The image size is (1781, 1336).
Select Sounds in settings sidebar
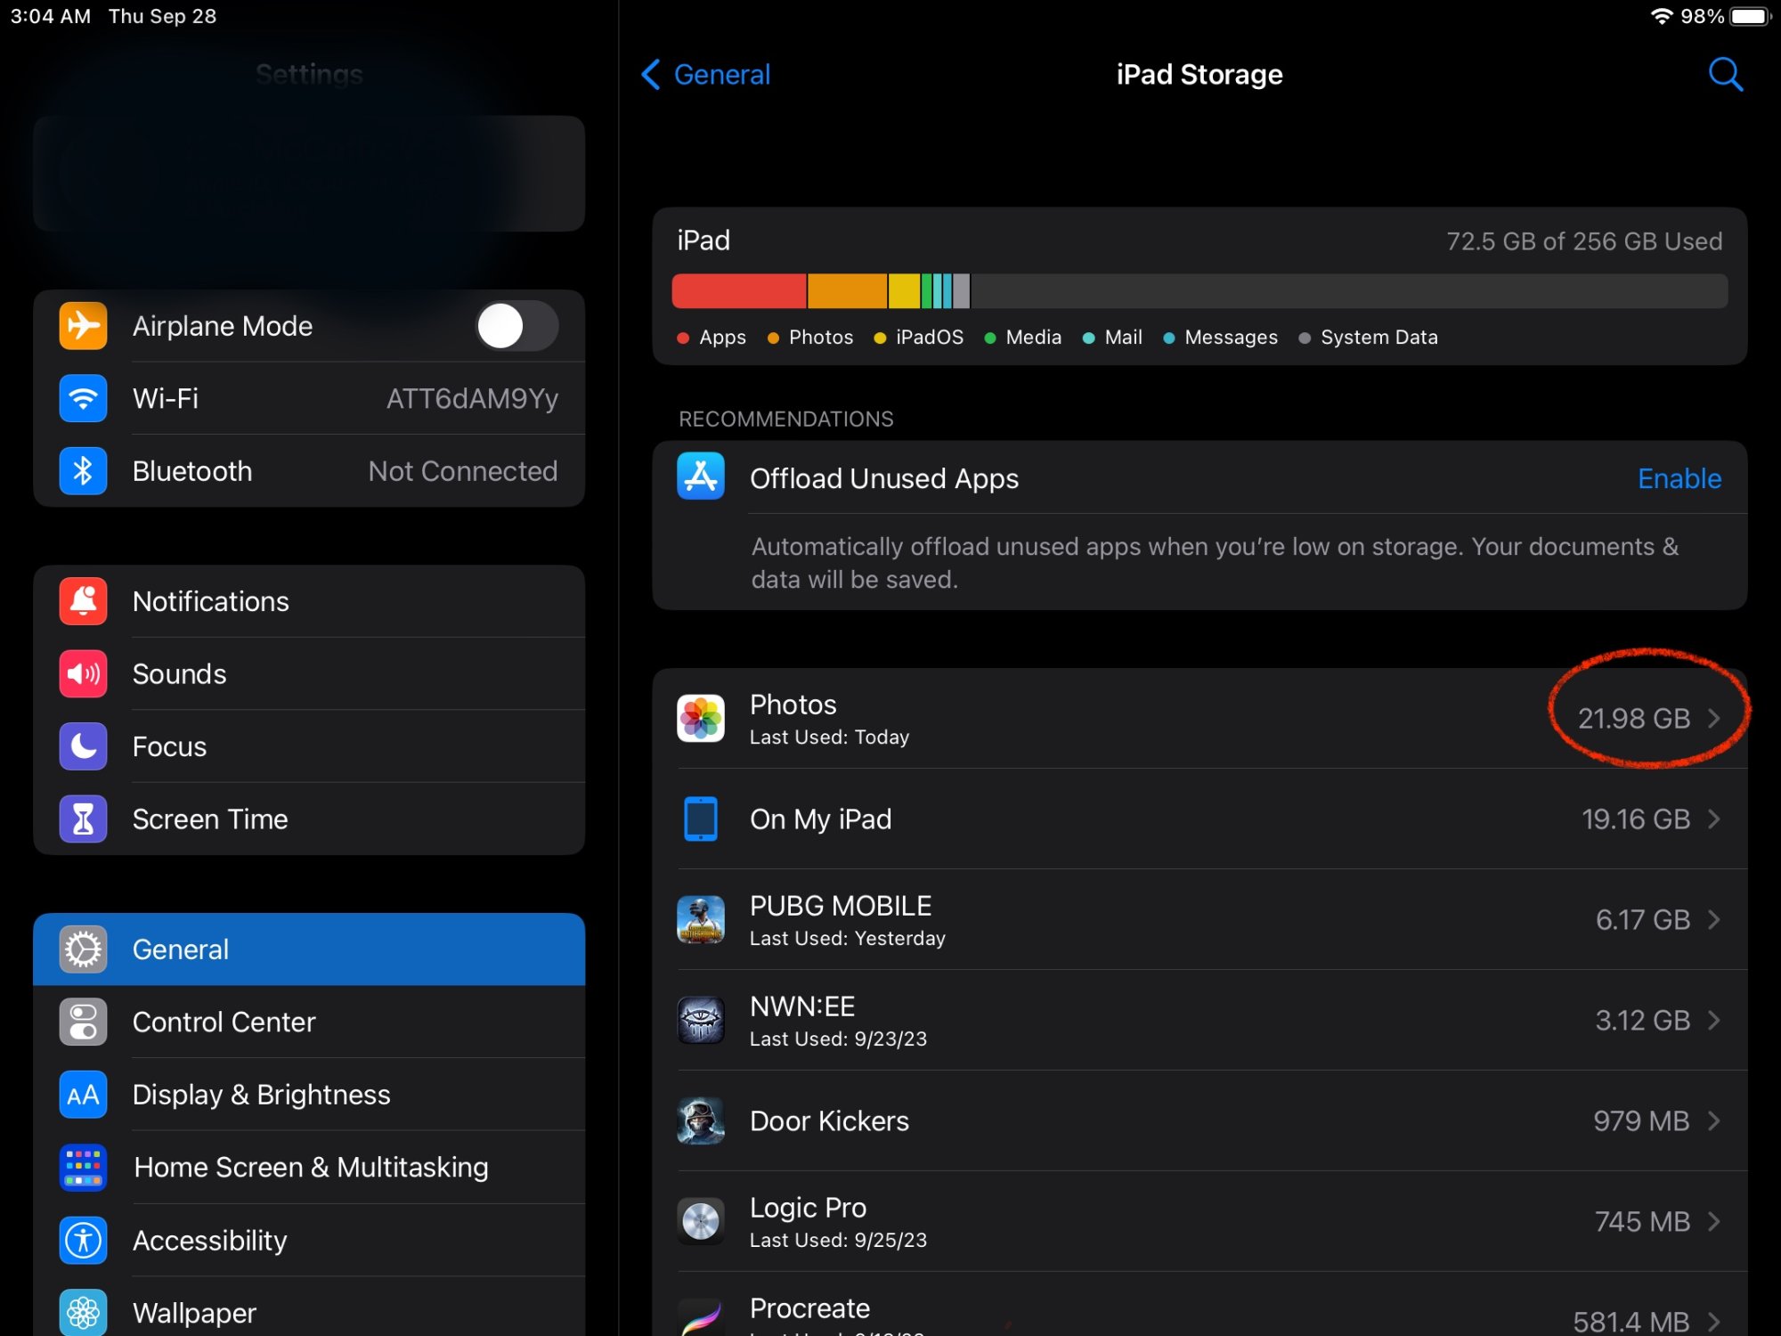(x=309, y=673)
